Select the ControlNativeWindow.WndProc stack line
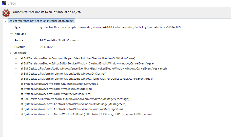This screenshot has height=137, width=231. point(72,109)
